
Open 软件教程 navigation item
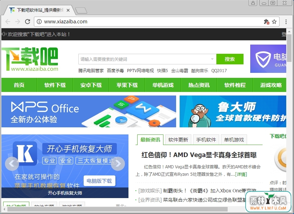(235, 85)
